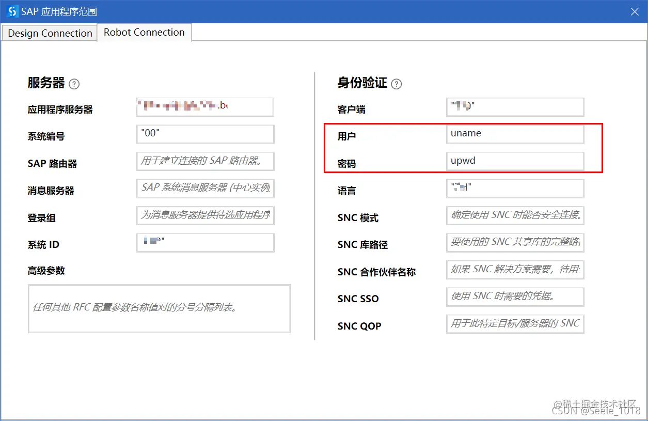Switch to the Design Connection tab

(49, 33)
